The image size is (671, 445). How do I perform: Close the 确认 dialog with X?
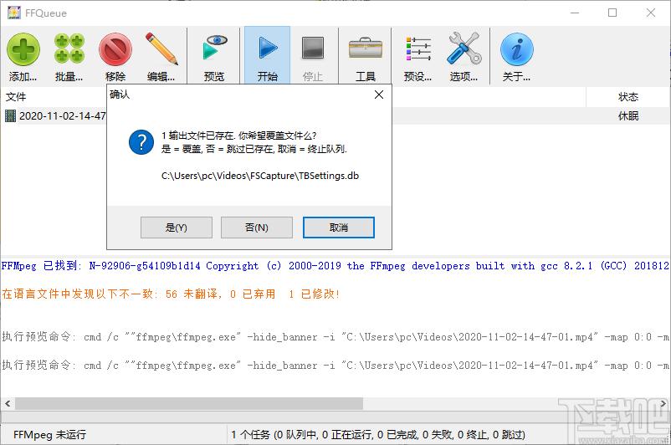tap(379, 95)
